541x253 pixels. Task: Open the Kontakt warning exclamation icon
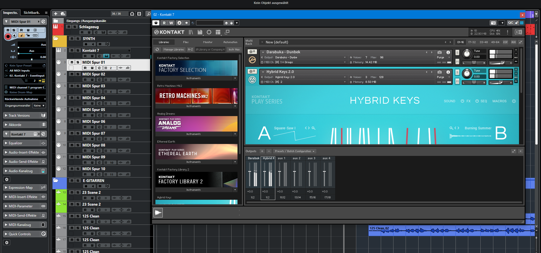[x=507, y=32]
